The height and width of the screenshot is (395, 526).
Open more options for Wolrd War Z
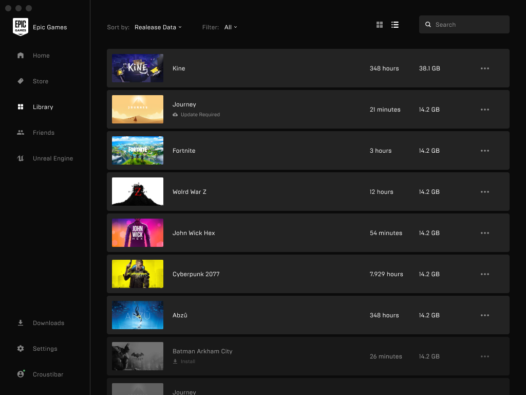click(x=485, y=192)
